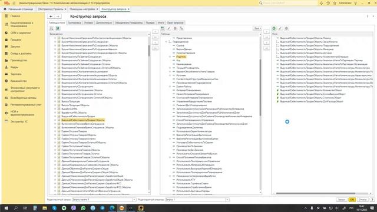Click the notifications bell icon
Screen dimensions: 377x212
[x=321, y=3]
